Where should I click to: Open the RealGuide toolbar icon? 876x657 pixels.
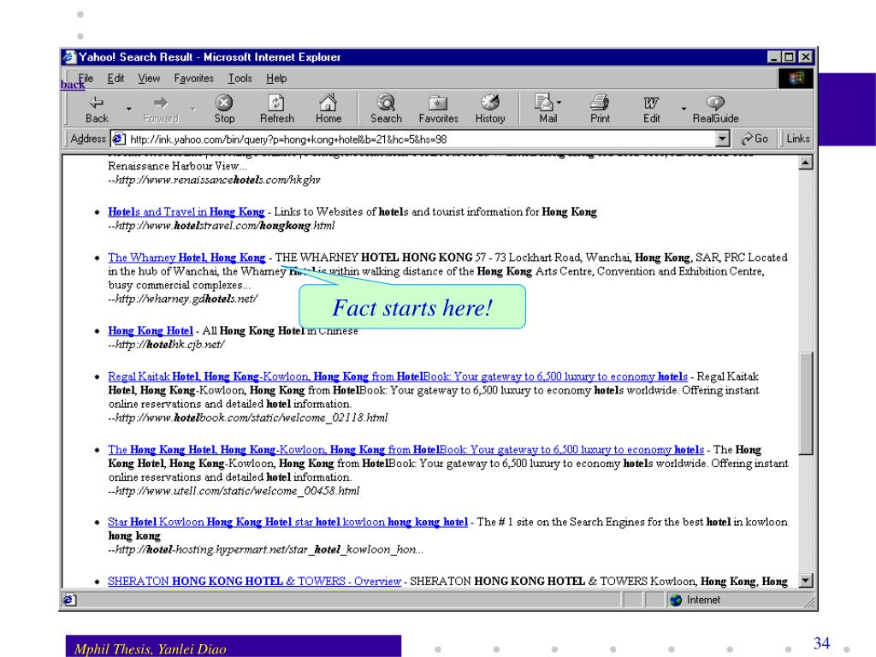[x=715, y=103]
